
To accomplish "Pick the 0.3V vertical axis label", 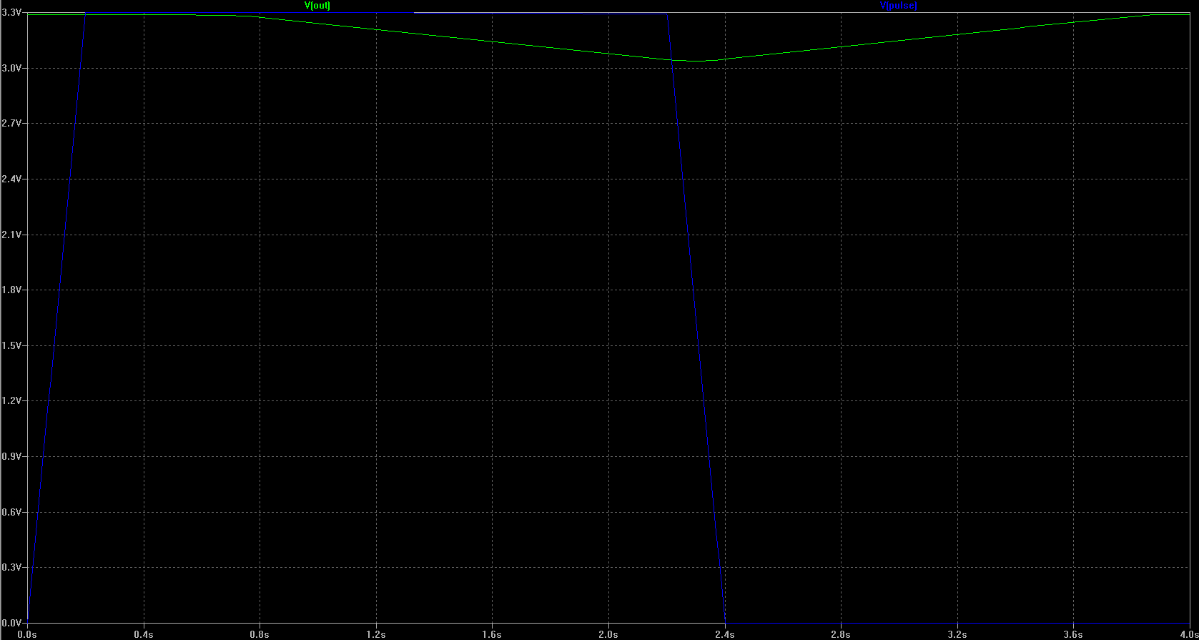I will tap(13, 567).
